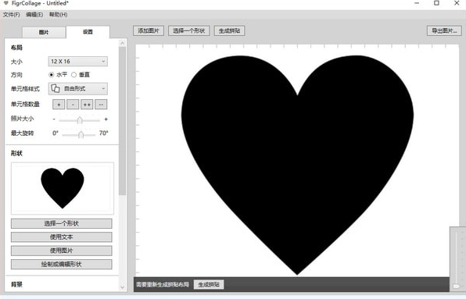
Task: Click the status bar 生成拼贴 button
Action: coord(209,284)
